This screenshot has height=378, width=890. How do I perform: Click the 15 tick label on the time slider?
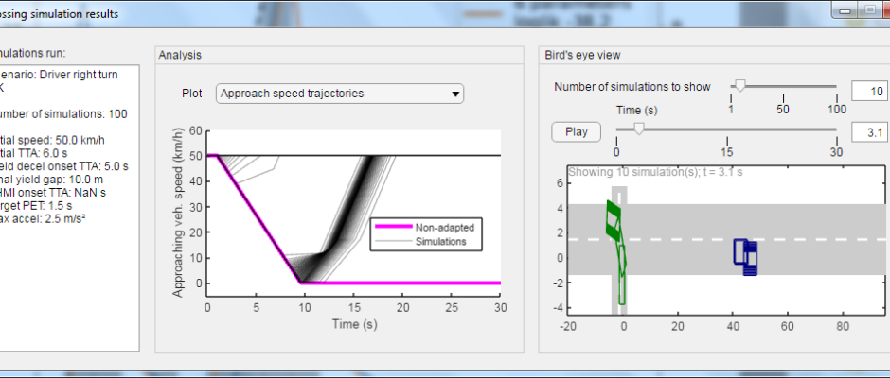[x=727, y=152]
